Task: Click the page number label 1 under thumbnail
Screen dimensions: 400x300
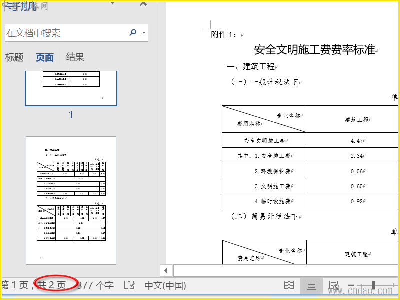Action: coord(71,115)
